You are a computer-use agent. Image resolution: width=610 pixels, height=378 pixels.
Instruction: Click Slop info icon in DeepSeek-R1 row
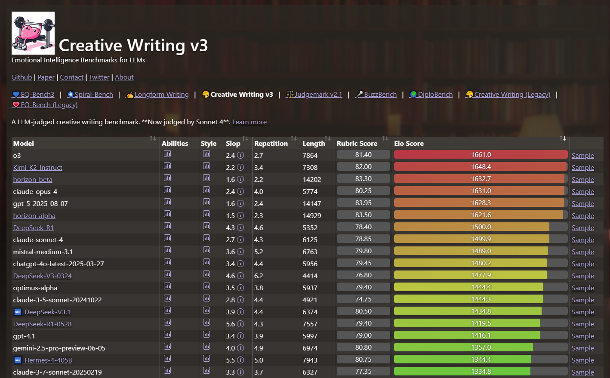click(240, 227)
